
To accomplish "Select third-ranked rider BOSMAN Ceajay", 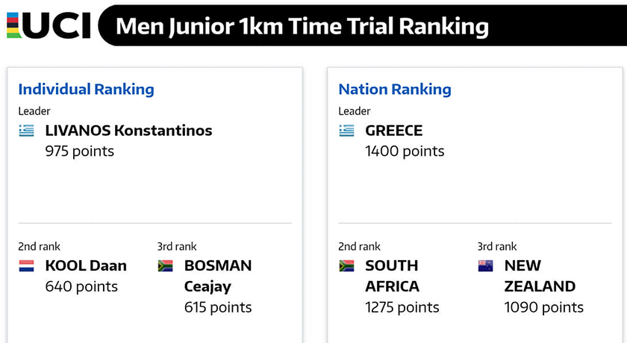I will click(x=218, y=275).
